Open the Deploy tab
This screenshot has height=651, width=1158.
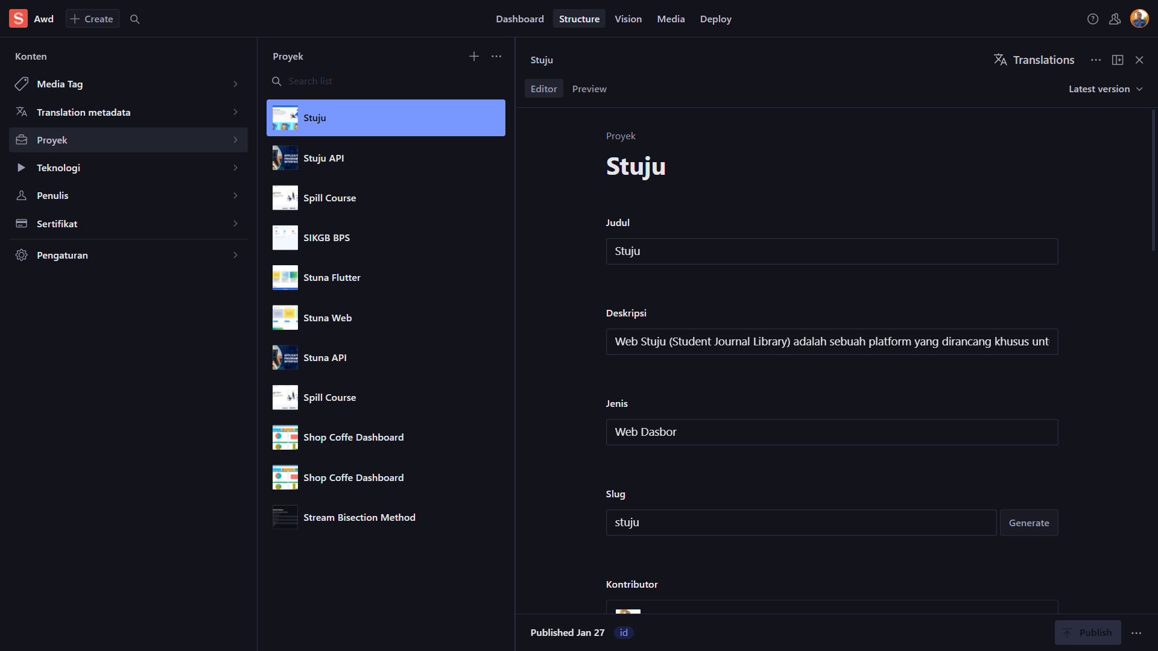(715, 19)
